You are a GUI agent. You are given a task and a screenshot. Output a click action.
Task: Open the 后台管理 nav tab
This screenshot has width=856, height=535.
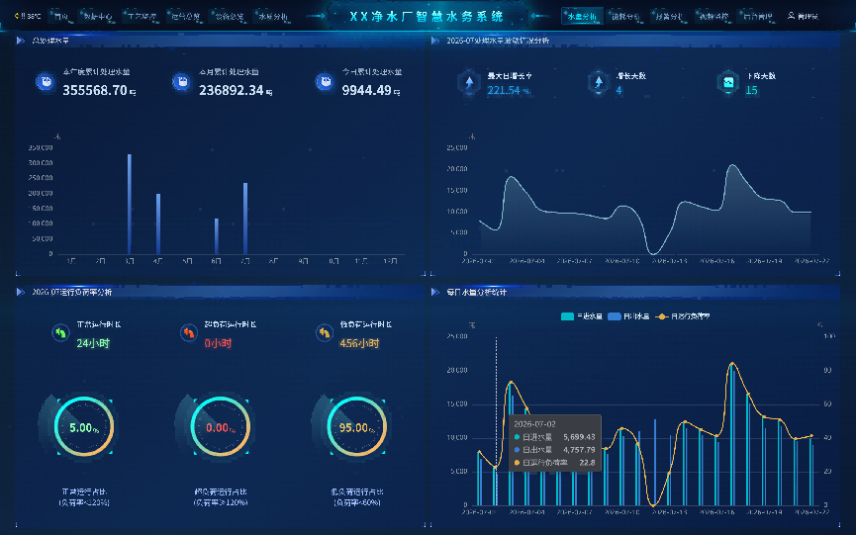(x=757, y=17)
